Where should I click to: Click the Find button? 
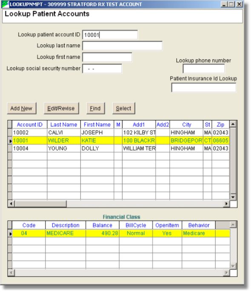tap(95, 108)
